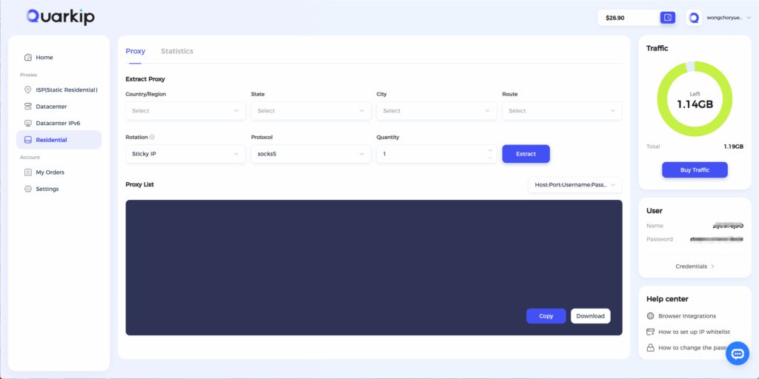Click inside the Proxy List output area
Screen dimensions: 759x379
click(x=374, y=267)
